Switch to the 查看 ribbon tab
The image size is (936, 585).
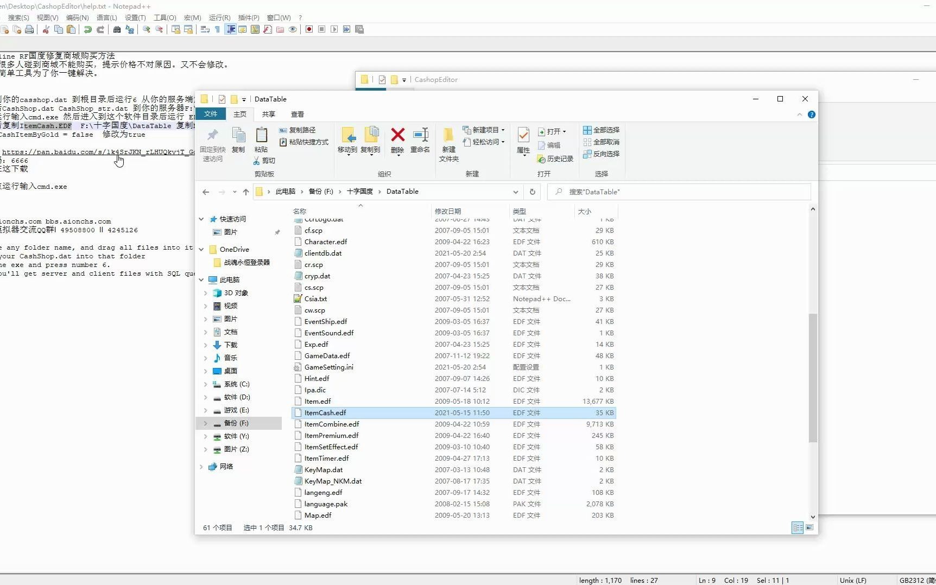pos(297,114)
